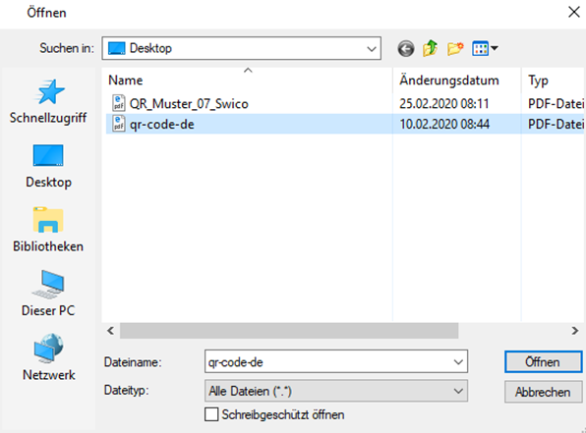Create a new folder icon
Viewport: 586px width, 433px height.
pyautogui.click(x=455, y=48)
